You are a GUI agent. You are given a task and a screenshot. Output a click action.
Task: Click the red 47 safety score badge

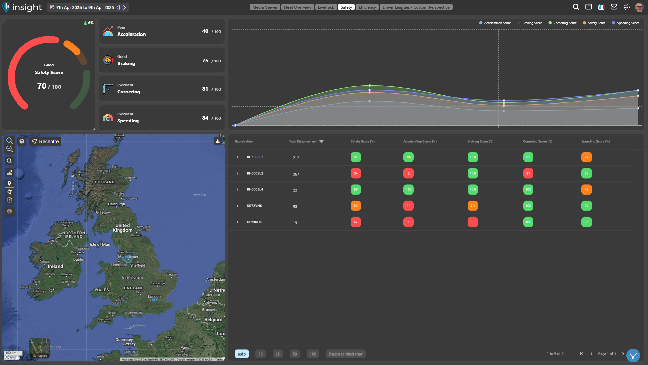(x=355, y=222)
